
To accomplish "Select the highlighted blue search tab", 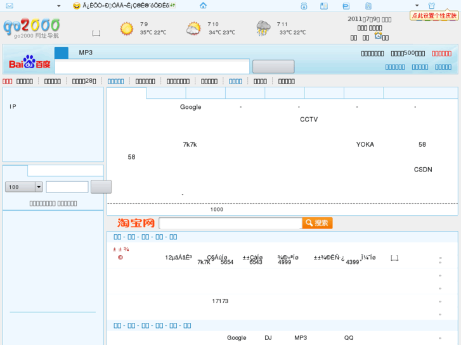I will click(62, 53).
